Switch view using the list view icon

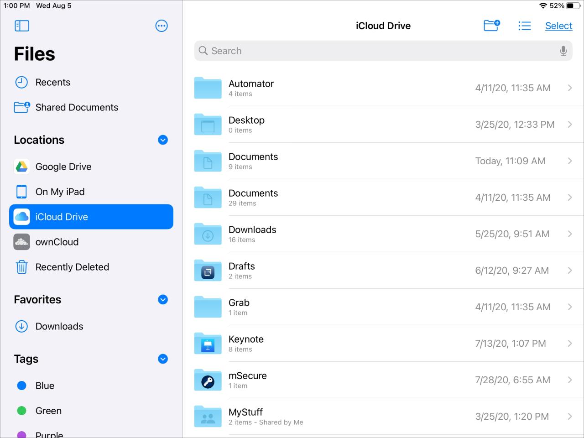pos(524,26)
